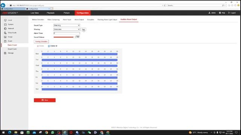This screenshot has width=241, height=135.
Task: Click the browser back arrow button
Action: point(3,5)
